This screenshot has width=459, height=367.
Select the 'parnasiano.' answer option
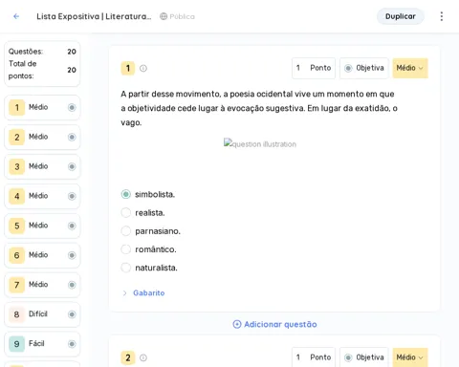[x=126, y=231]
